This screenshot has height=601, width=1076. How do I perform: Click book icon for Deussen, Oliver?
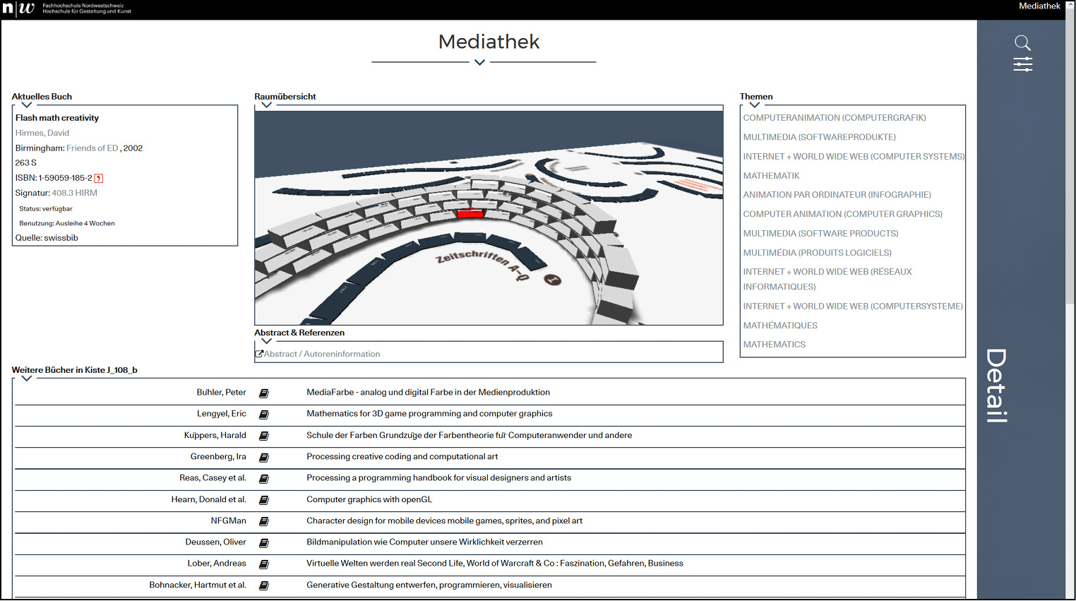point(264,543)
